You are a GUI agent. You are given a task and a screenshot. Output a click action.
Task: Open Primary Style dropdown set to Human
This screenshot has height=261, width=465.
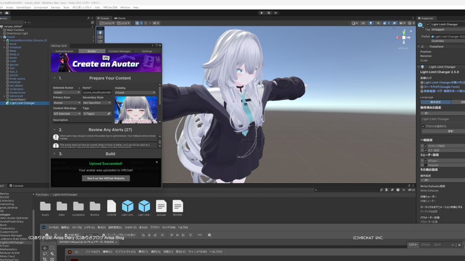[66, 103]
